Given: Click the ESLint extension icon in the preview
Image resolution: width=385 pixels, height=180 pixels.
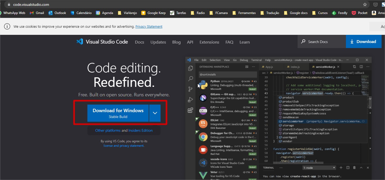Looking at the screenshot, I should click(203, 124).
